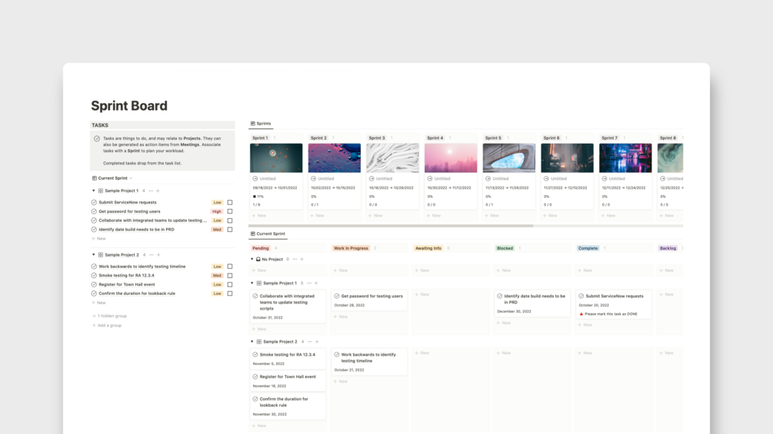Collapse Sample Project 2 board group
The width and height of the screenshot is (773, 434).
point(252,342)
